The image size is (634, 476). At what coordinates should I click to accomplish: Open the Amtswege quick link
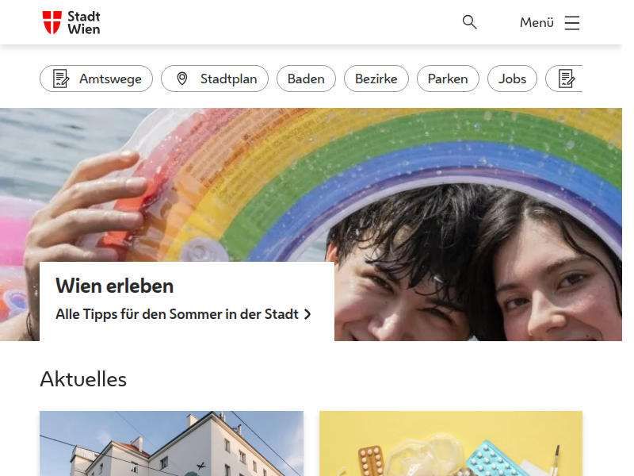tap(96, 79)
